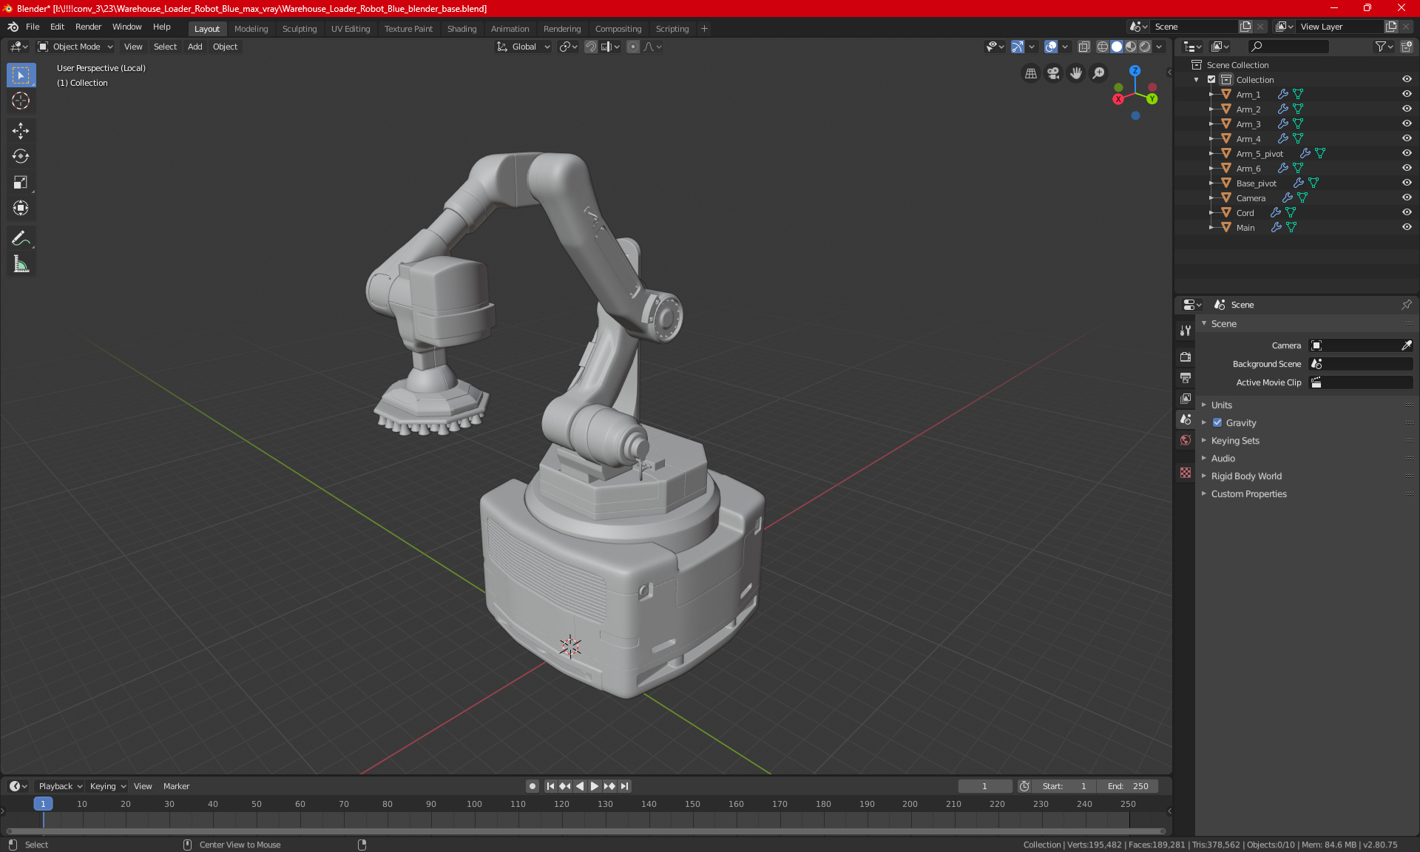Hide Base_pivot in viewport

[1407, 183]
